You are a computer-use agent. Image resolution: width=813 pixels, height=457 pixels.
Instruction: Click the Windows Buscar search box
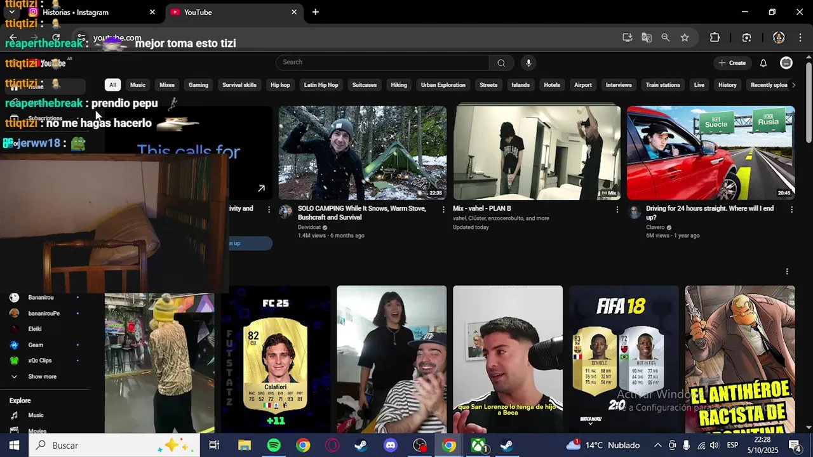(x=115, y=446)
